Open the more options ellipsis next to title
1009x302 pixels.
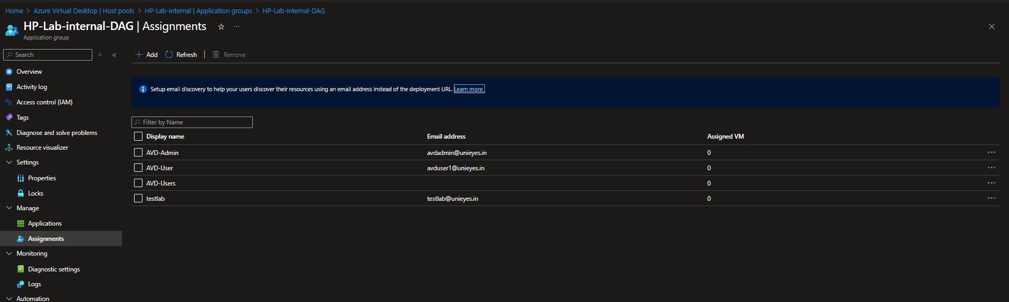click(x=236, y=27)
